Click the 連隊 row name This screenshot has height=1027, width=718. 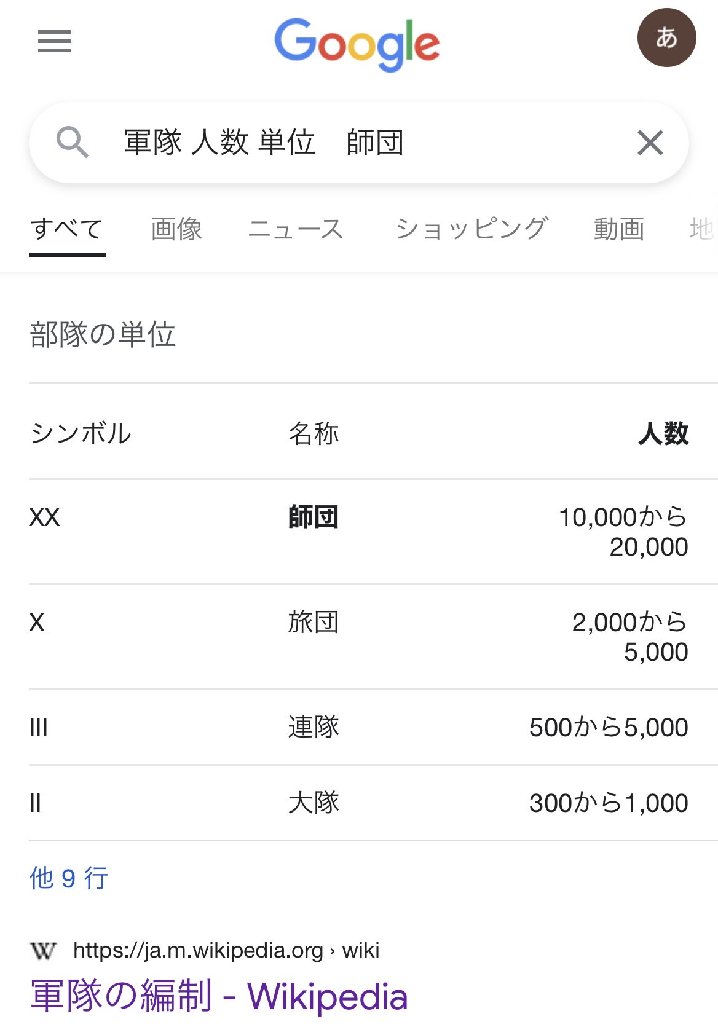[314, 727]
